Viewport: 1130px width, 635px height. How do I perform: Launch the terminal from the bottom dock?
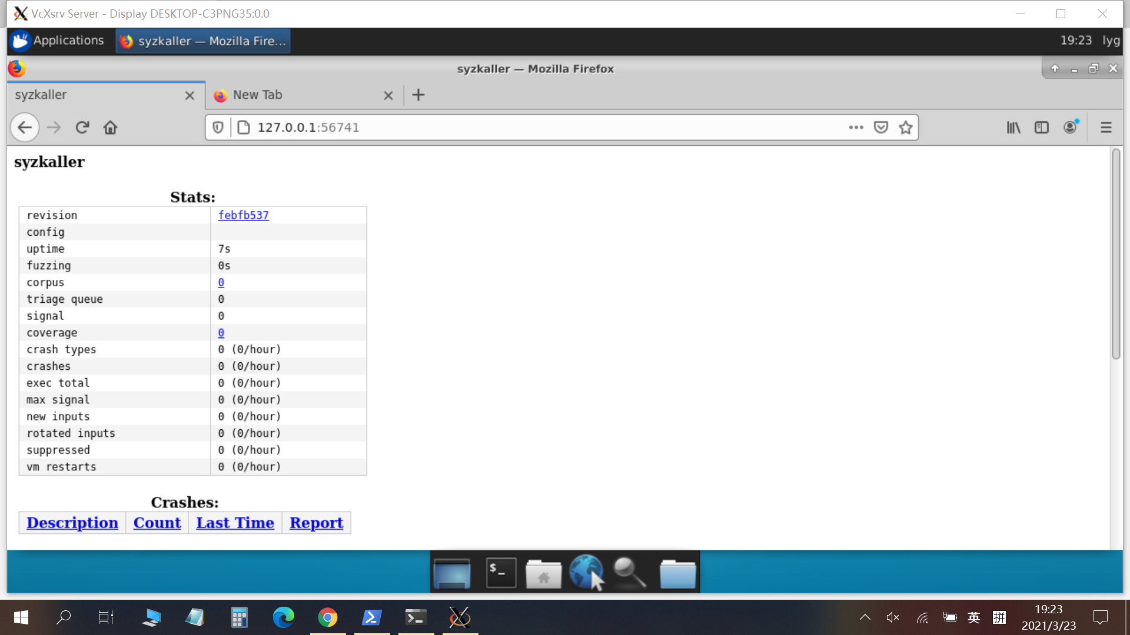coord(500,571)
